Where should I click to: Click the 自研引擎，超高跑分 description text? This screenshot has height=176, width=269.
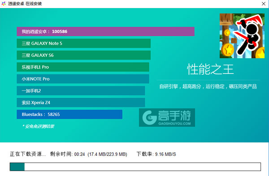click(x=208, y=86)
